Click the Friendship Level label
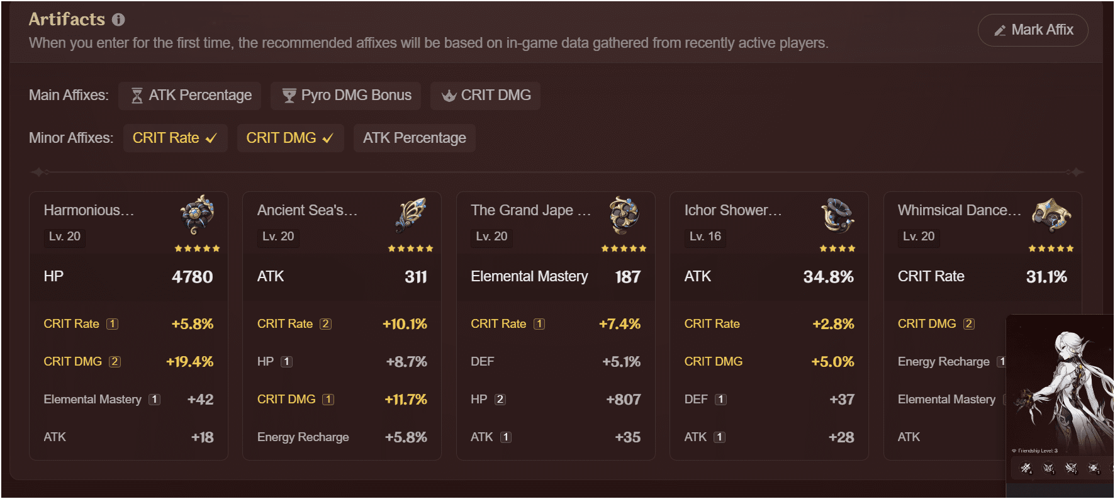 (1036, 451)
